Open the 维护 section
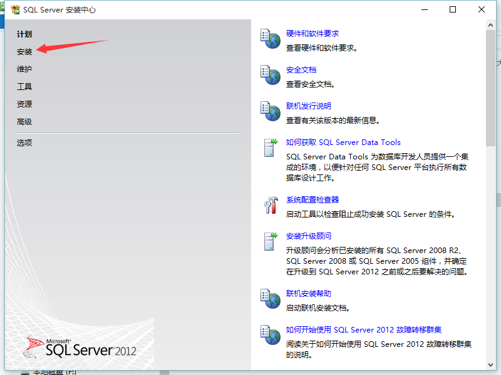Screen dimensions: 501x375 [x=24, y=69]
